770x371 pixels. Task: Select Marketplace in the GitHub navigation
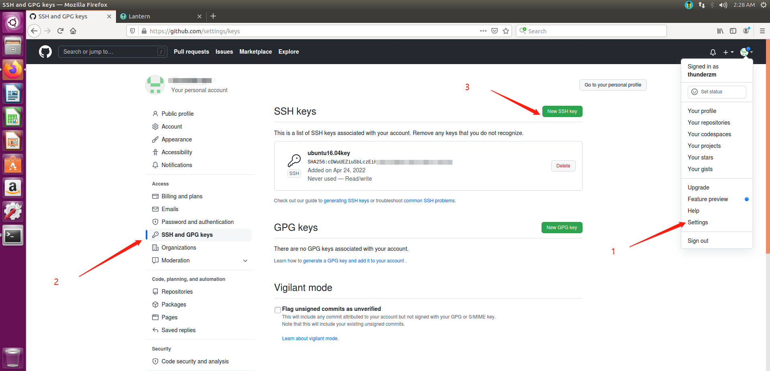[255, 52]
